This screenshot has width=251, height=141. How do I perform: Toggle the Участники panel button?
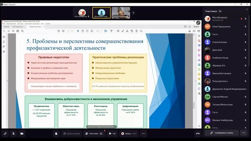pos(94,134)
